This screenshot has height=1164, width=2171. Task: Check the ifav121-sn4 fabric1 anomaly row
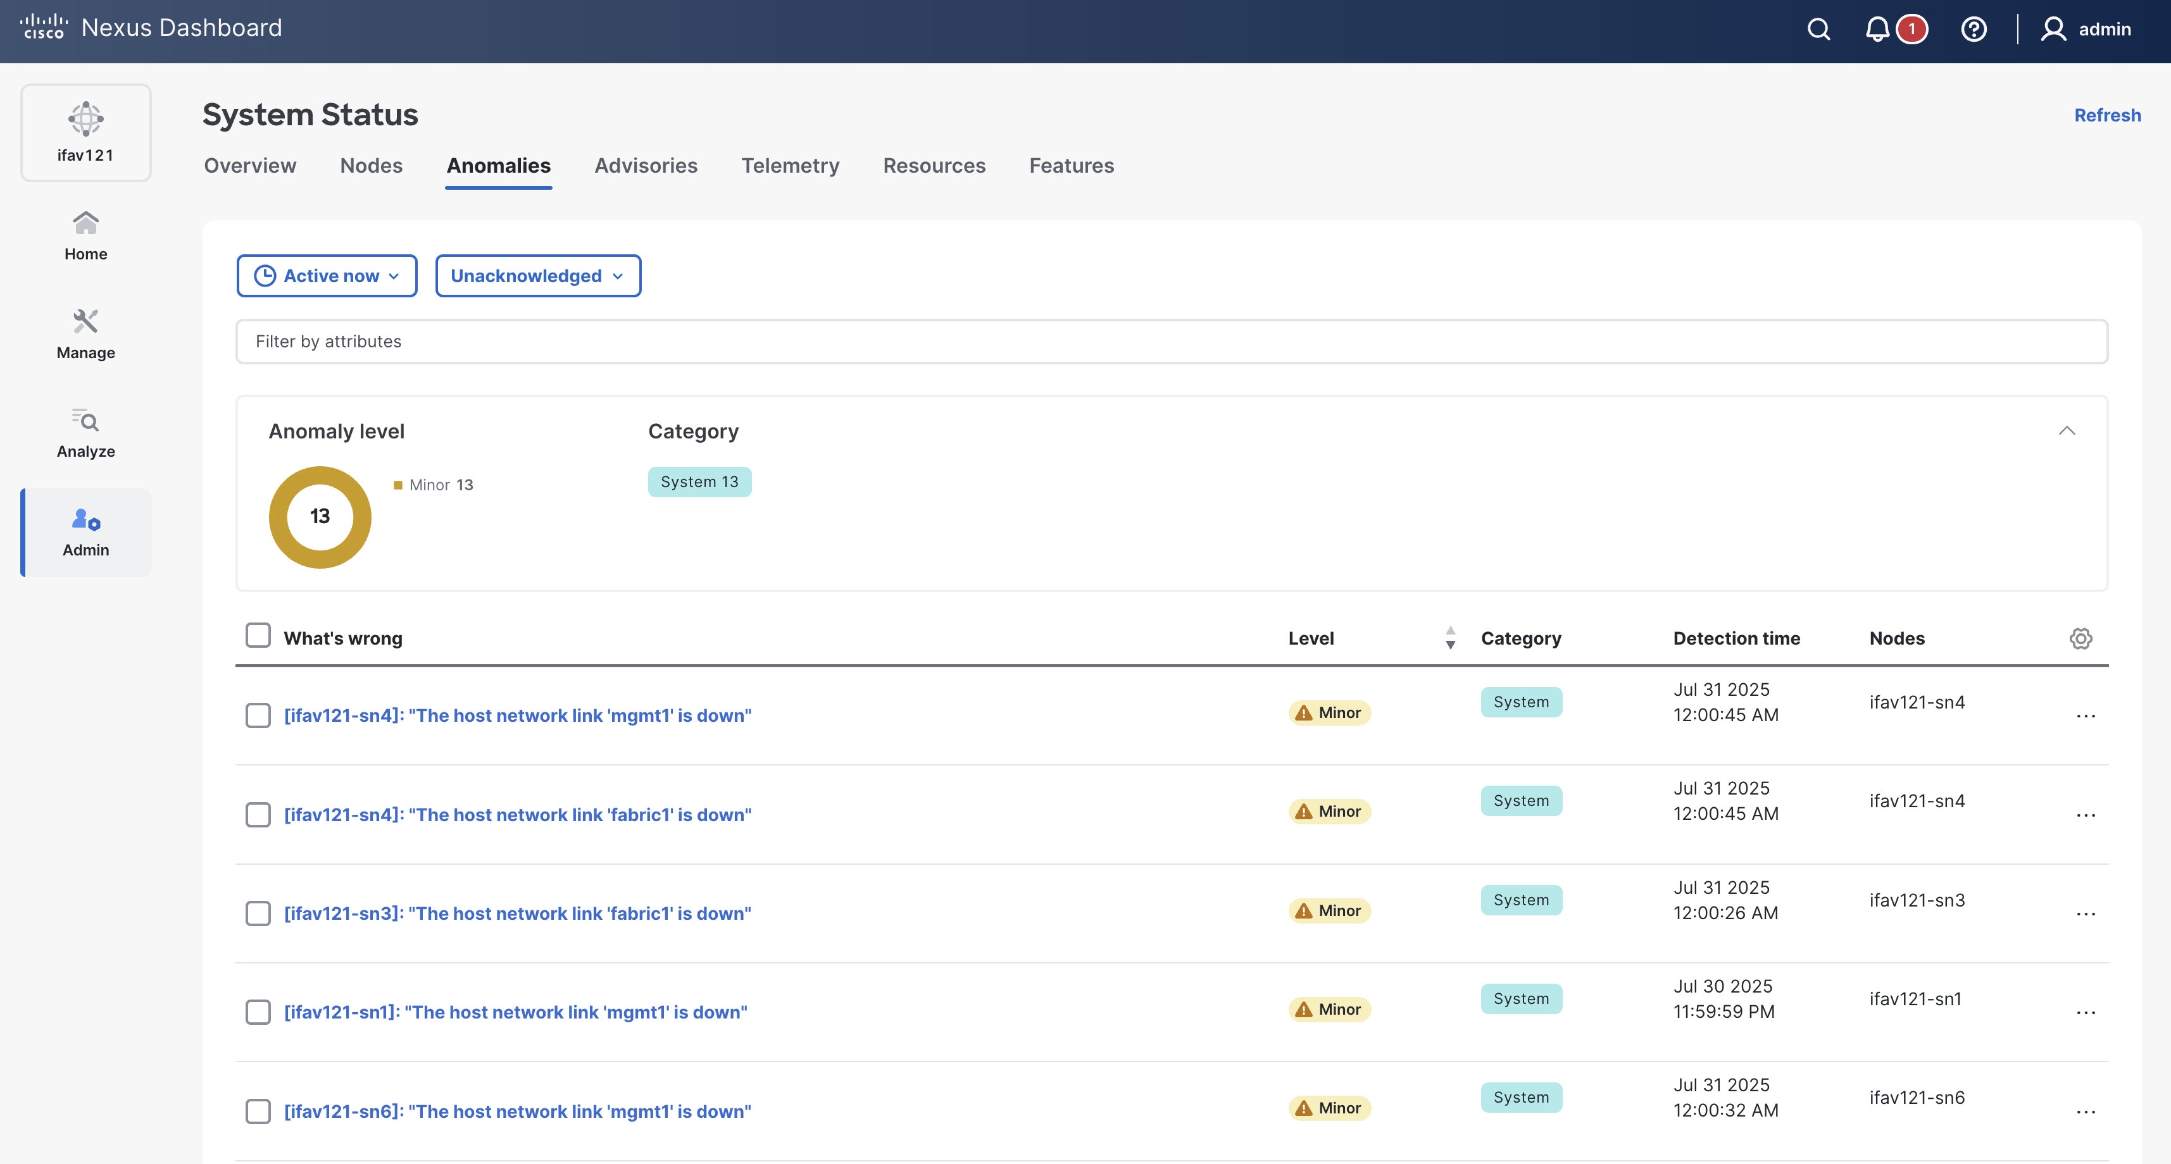click(x=258, y=815)
